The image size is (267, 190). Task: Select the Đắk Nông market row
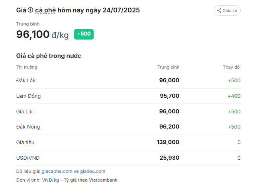coord(128,127)
